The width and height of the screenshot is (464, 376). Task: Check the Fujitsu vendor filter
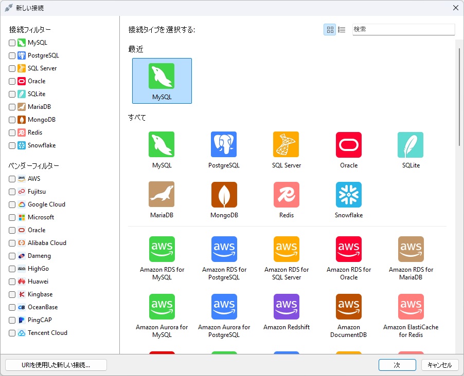point(12,192)
